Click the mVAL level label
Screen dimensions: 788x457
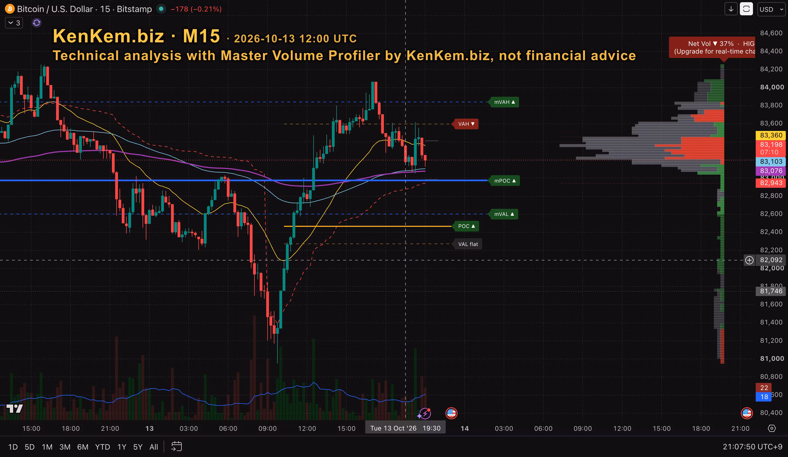coord(504,214)
